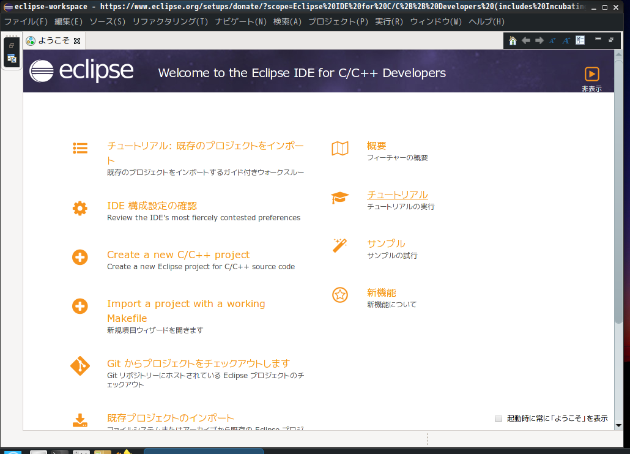Click the magic wand icon for サンプル
The height and width of the screenshot is (454, 630).
[x=340, y=245]
